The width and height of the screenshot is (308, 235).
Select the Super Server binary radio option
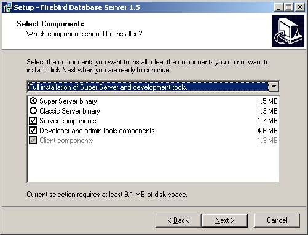(33, 101)
